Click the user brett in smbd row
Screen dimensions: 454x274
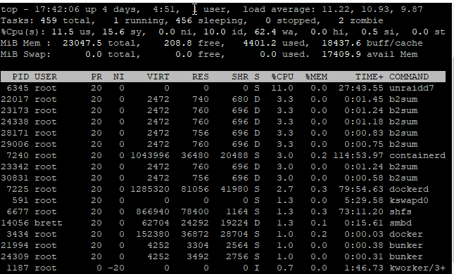49,223
